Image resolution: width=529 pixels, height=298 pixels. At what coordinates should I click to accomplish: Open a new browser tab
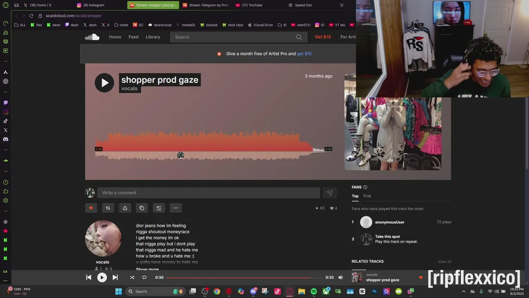341,5
